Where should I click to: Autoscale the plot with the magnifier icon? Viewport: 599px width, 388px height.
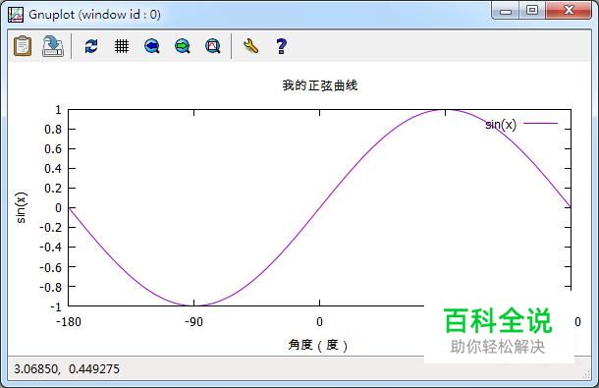pyautogui.click(x=213, y=46)
